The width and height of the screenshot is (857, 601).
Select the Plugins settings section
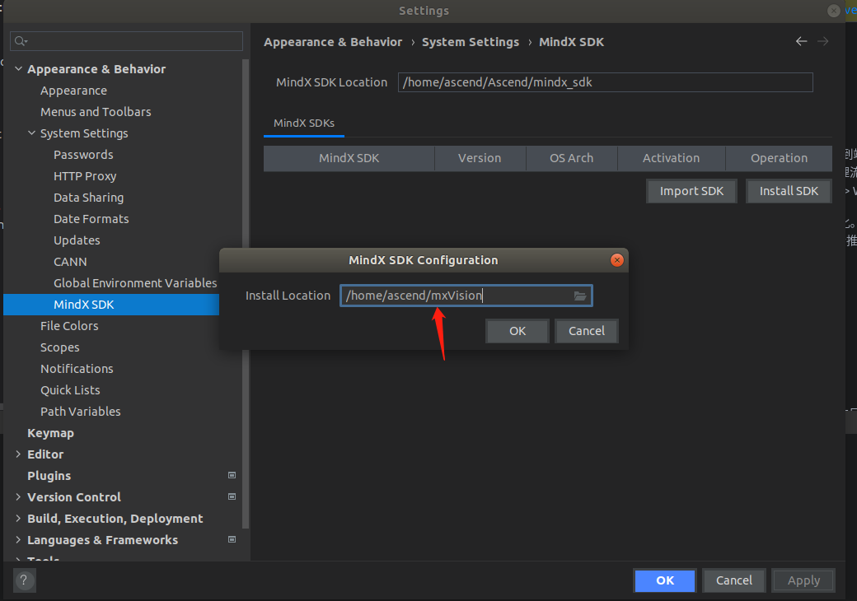click(49, 476)
